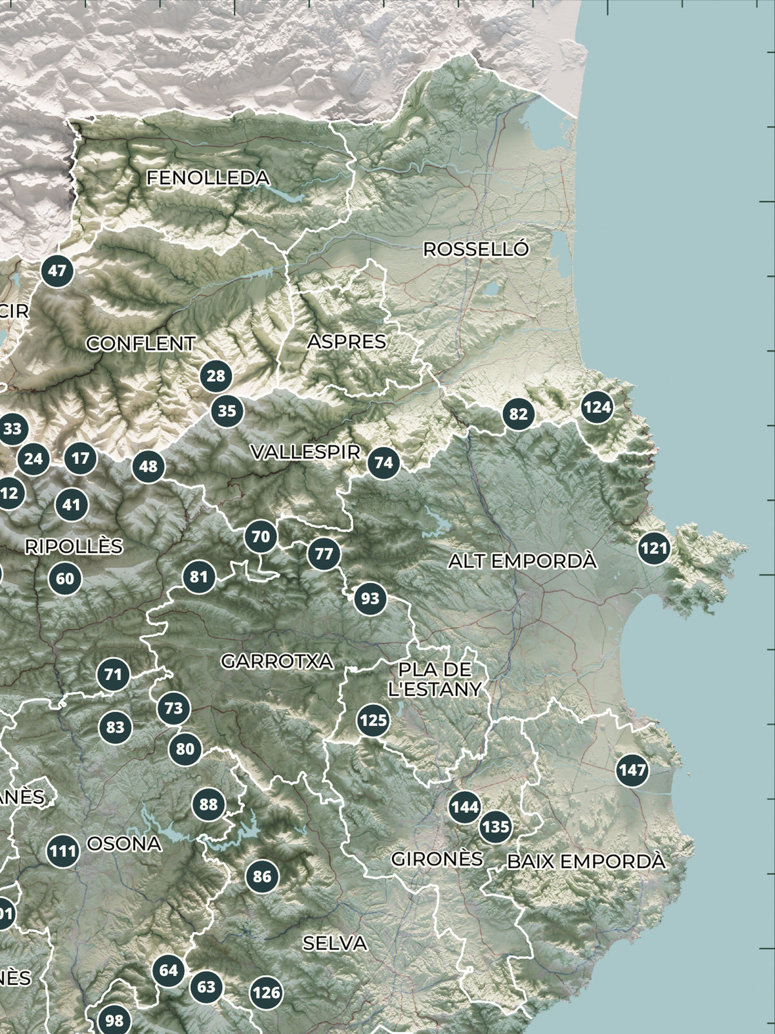This screenshot has width=775, height=1034.
Task: Open marker 93 in Garrotxa
Action: (370, 598)
